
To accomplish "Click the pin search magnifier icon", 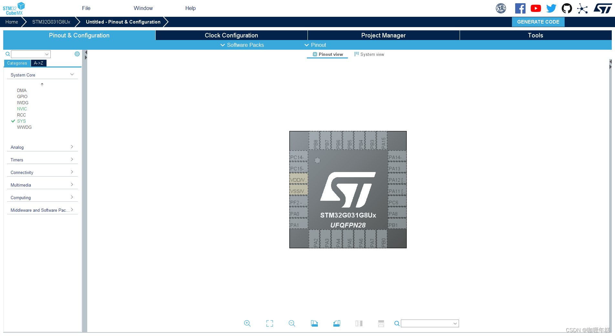I will [397, 323].
